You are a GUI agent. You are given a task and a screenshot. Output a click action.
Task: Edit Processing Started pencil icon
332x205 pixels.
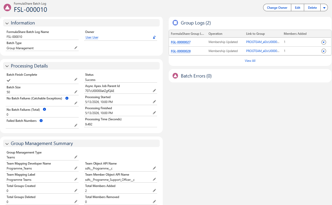(154, 101)
